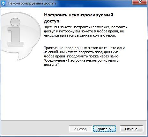Click the Далее > button

click(x=104, y=129)
